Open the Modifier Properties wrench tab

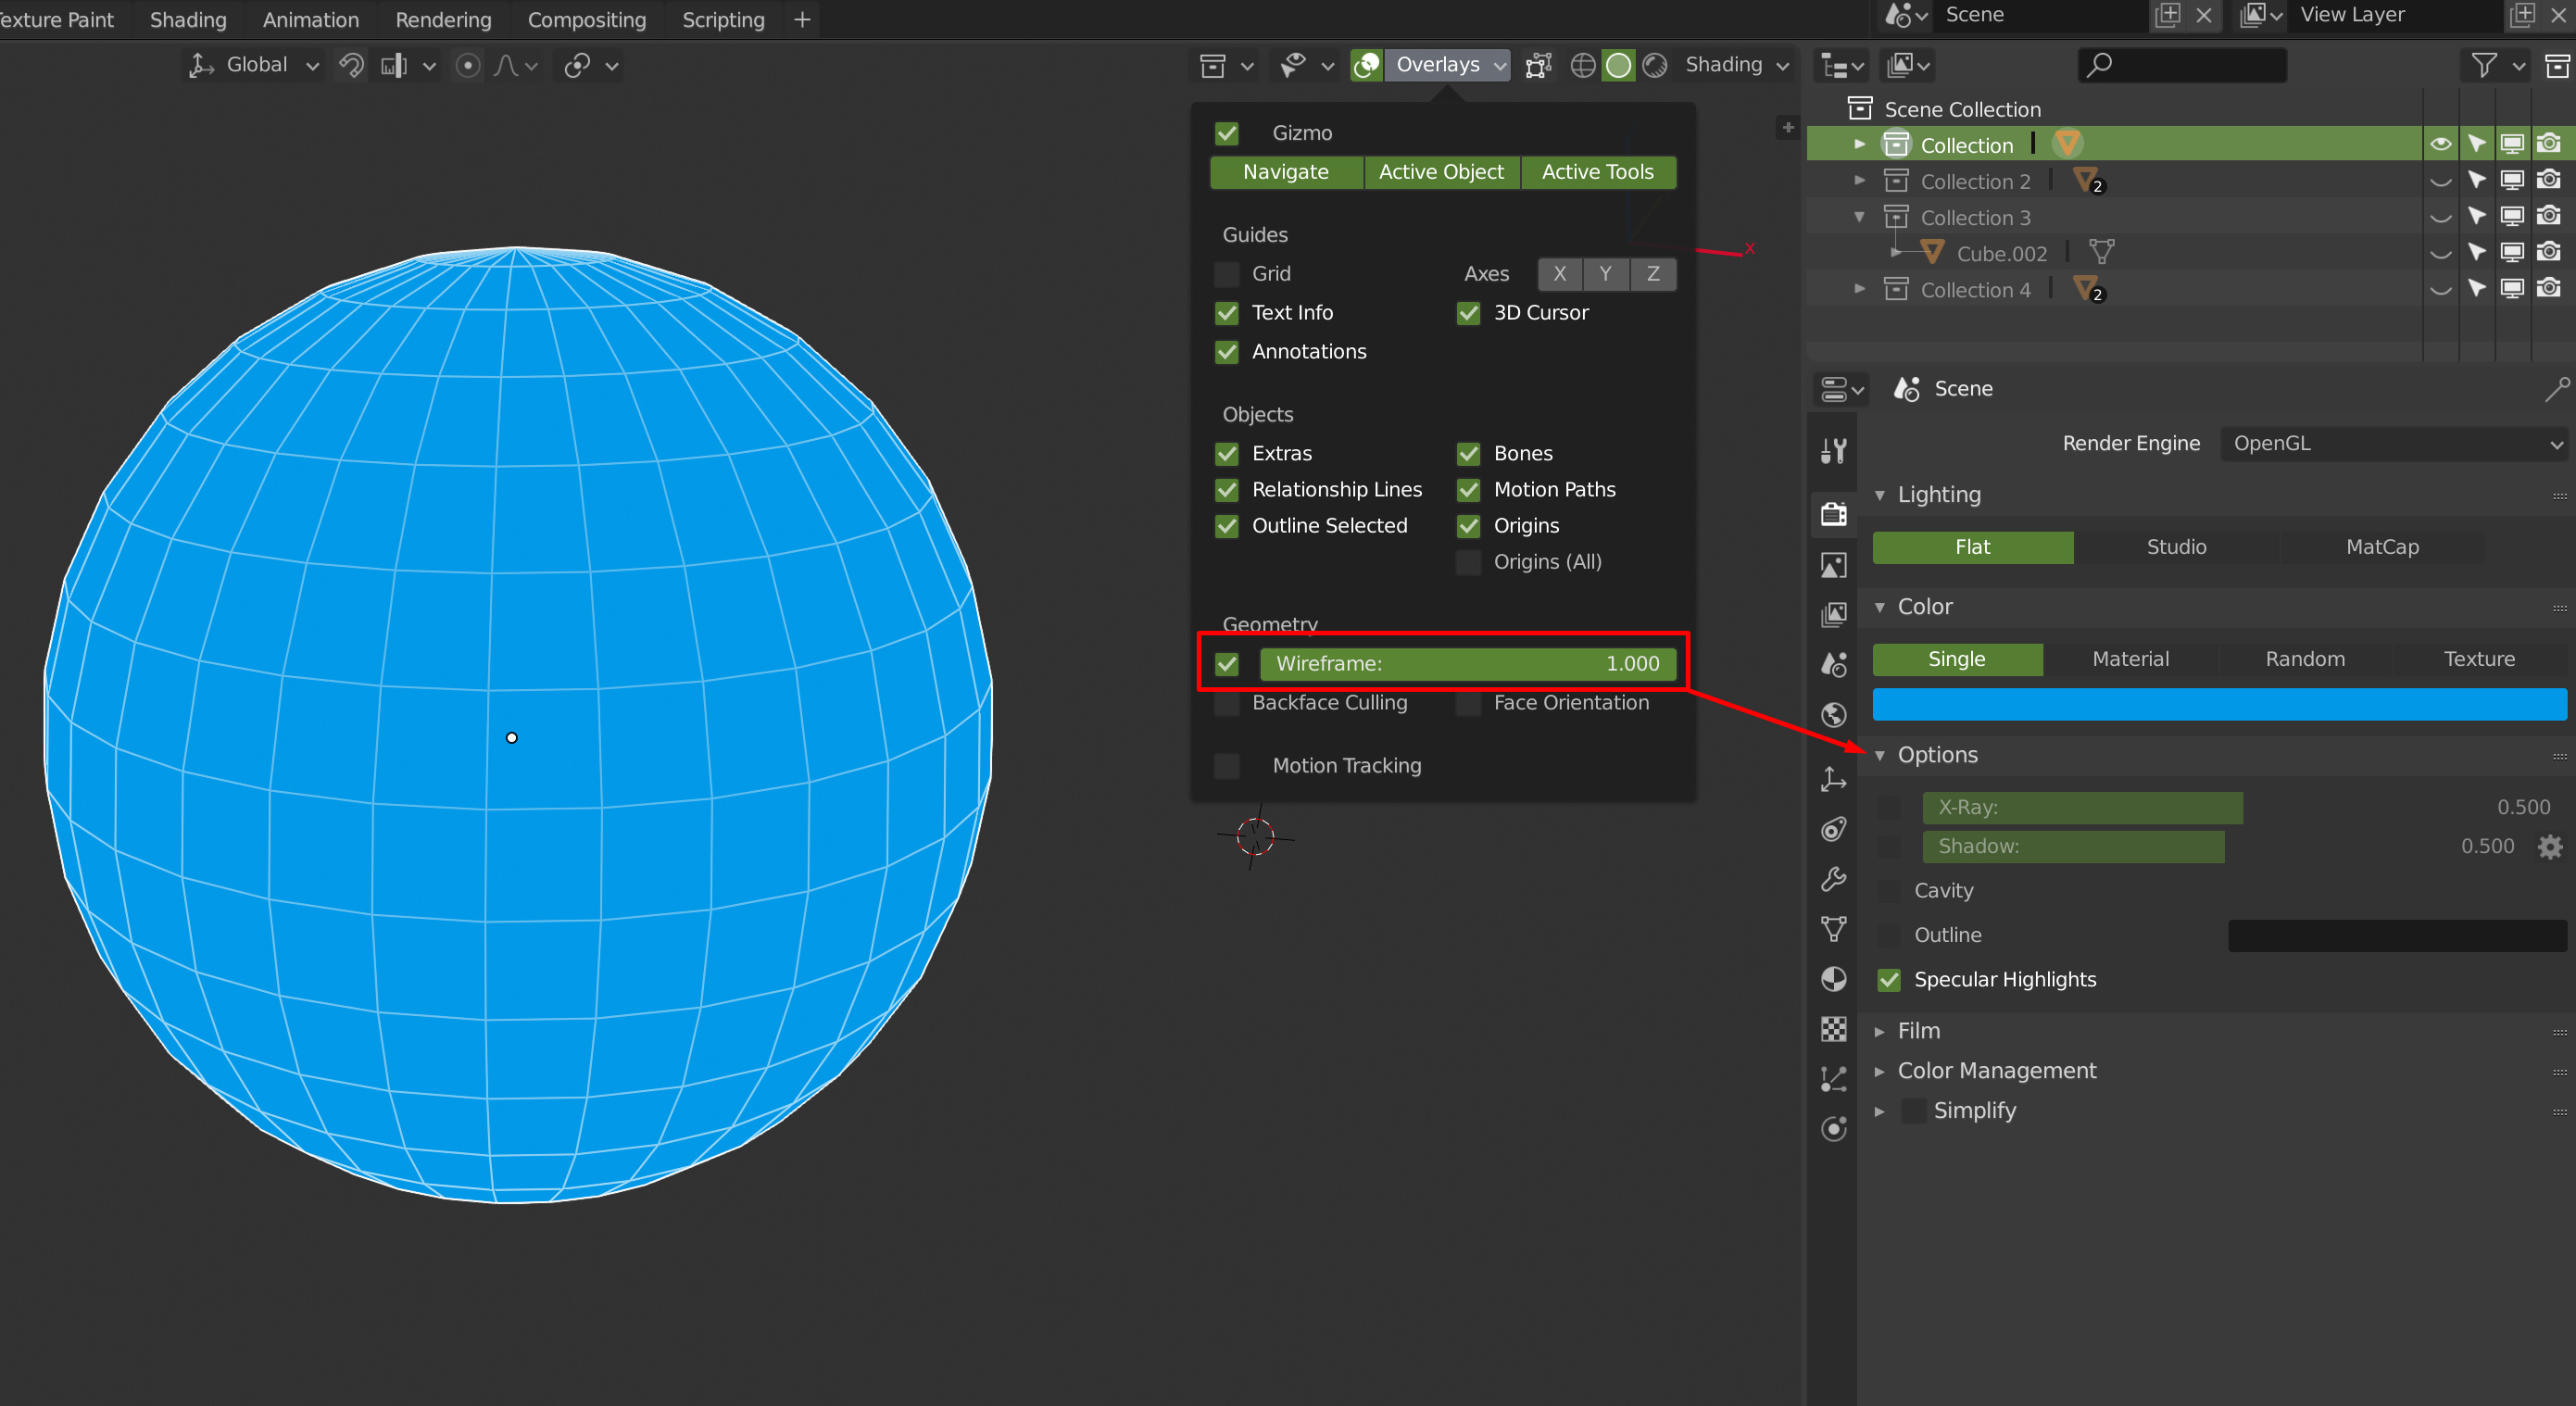pyautogui.click(x=1834, y=879)
